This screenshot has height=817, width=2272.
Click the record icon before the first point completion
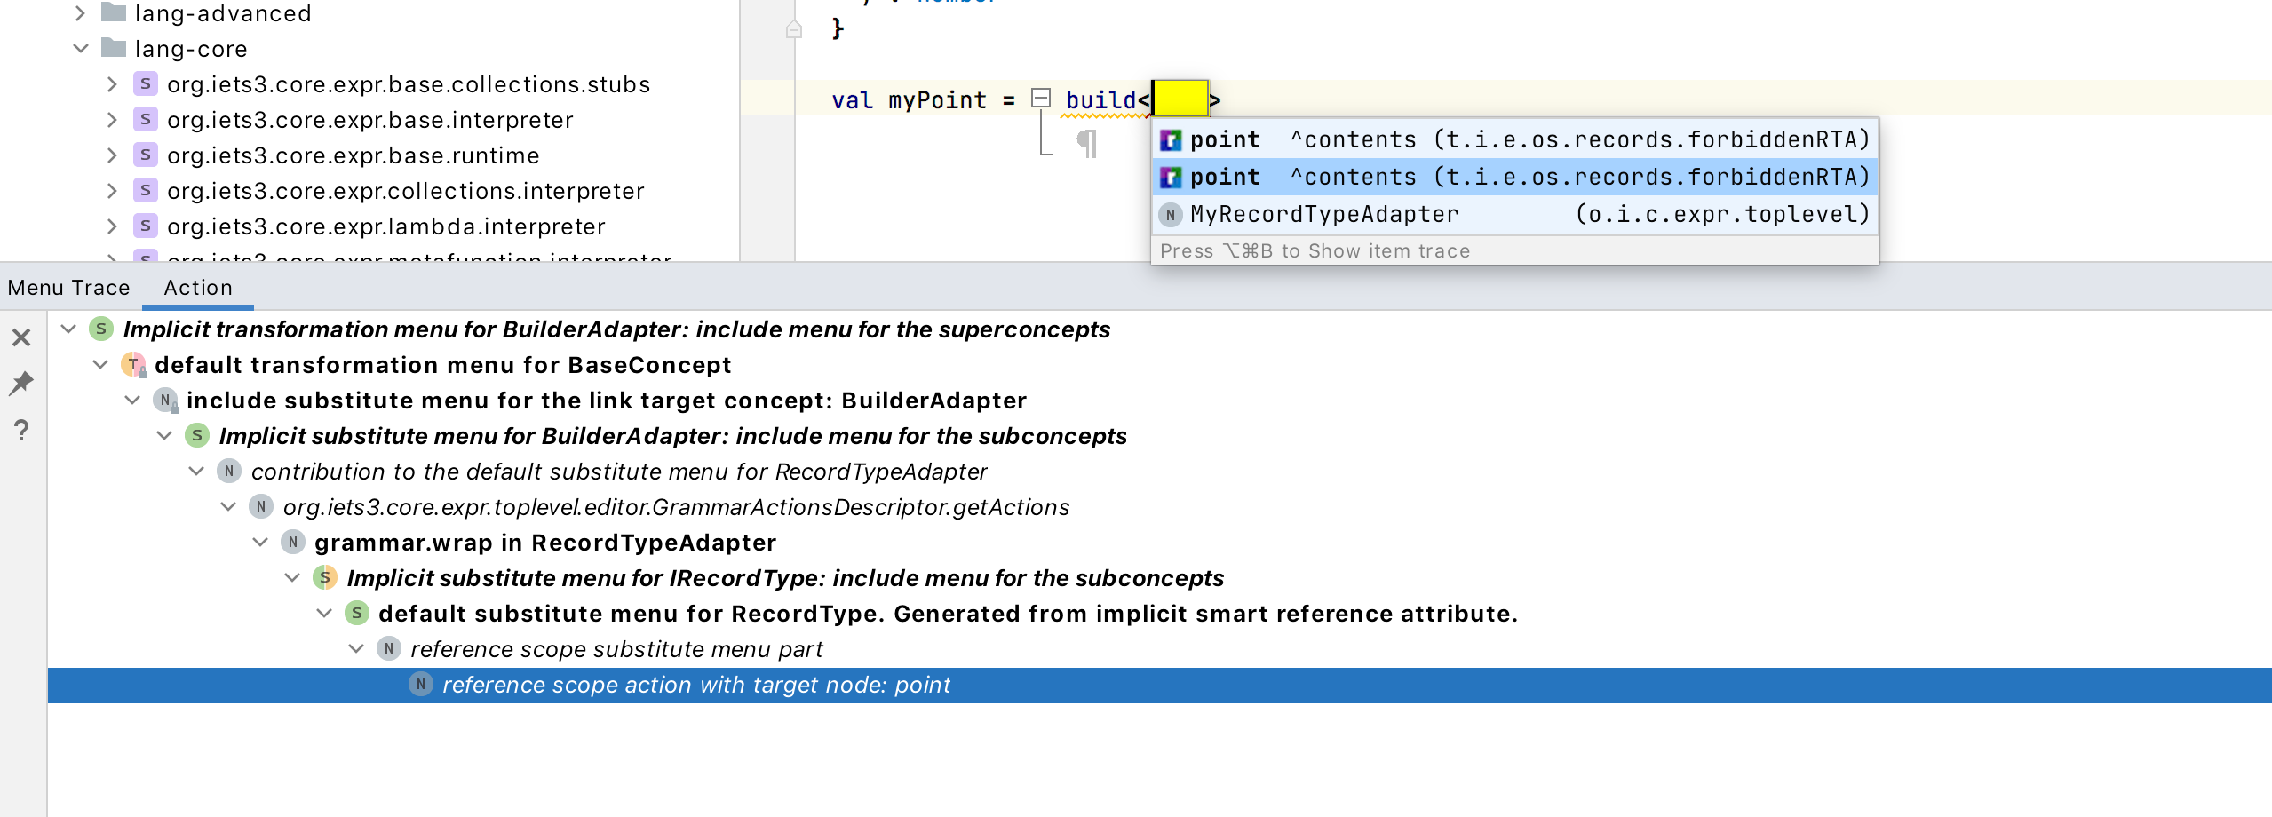(x=1172, y=139)
